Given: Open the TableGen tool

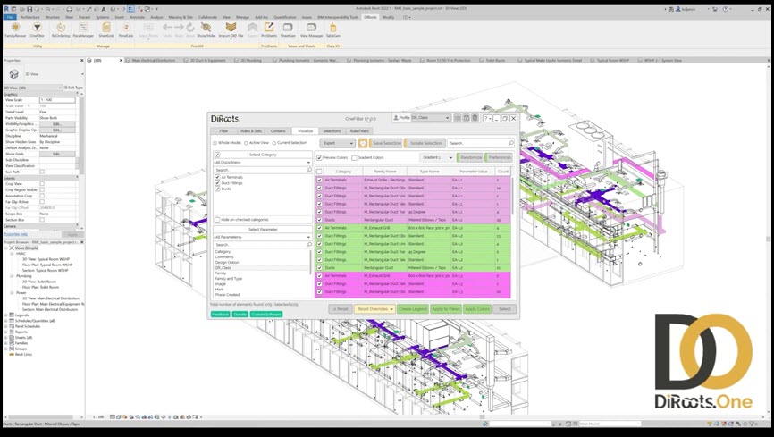Looking at the screenshot, I should [x=333, y=29].
